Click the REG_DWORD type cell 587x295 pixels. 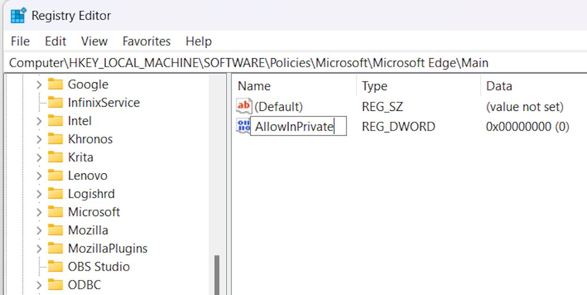click(x=399, y=126)
